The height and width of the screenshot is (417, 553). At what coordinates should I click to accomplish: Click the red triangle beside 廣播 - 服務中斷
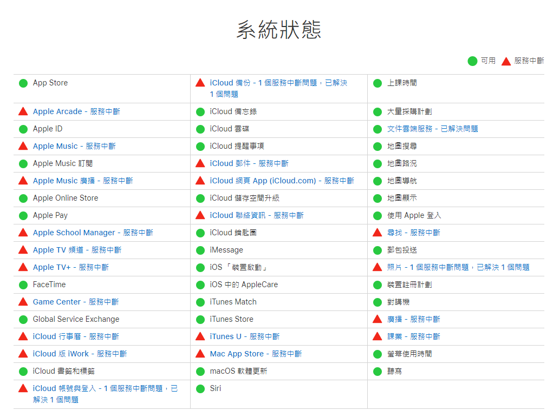click(x=378, y=319)
